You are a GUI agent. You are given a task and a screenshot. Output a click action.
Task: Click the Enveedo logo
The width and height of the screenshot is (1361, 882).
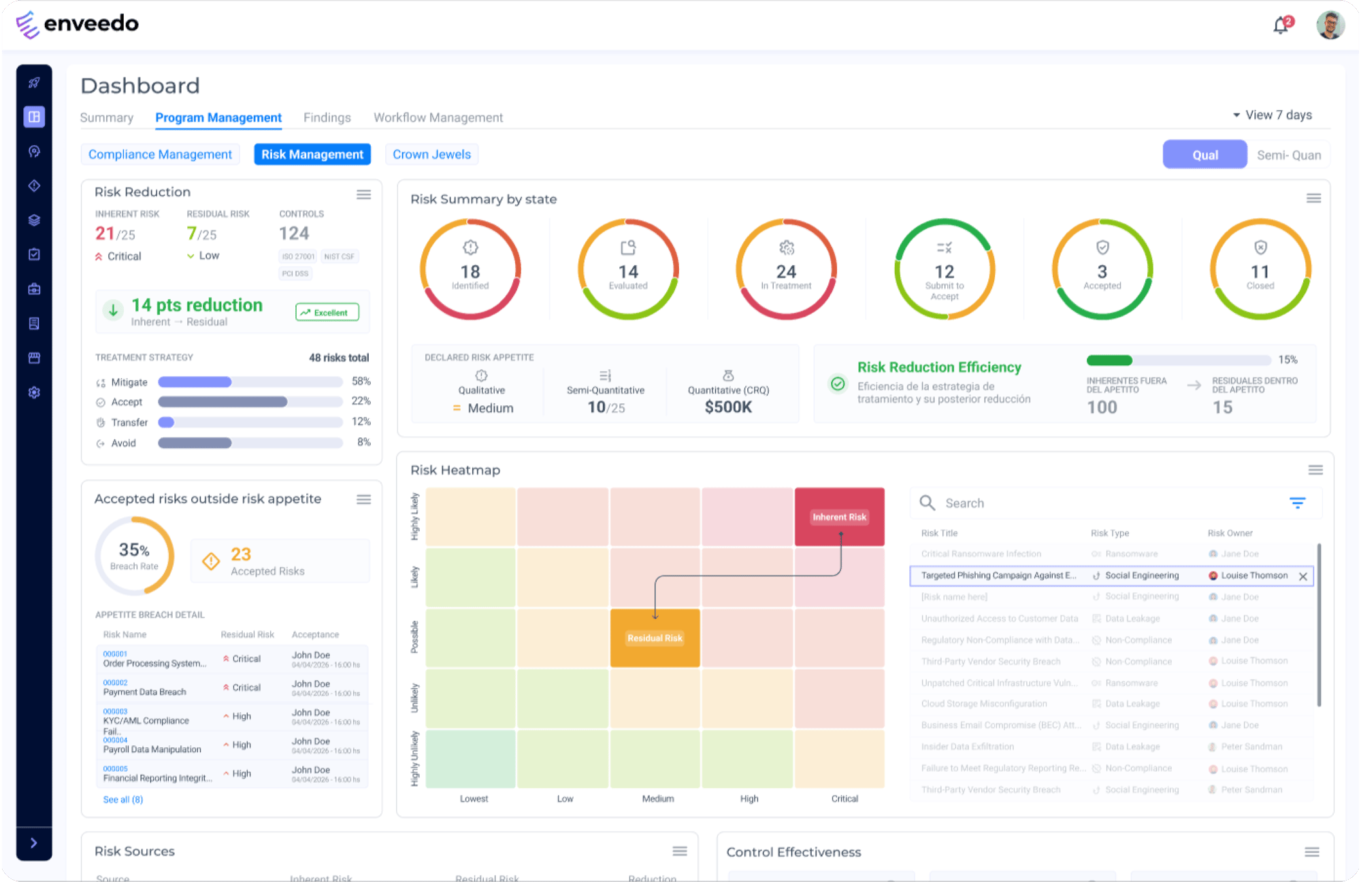coord(77,24)
